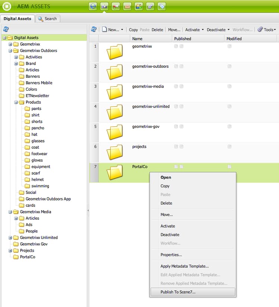Select Apply Metadata Template... in context menu
The image size is (279, 307).
185,266
